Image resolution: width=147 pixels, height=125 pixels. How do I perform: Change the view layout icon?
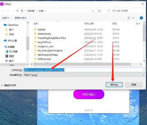pos(129,18)
